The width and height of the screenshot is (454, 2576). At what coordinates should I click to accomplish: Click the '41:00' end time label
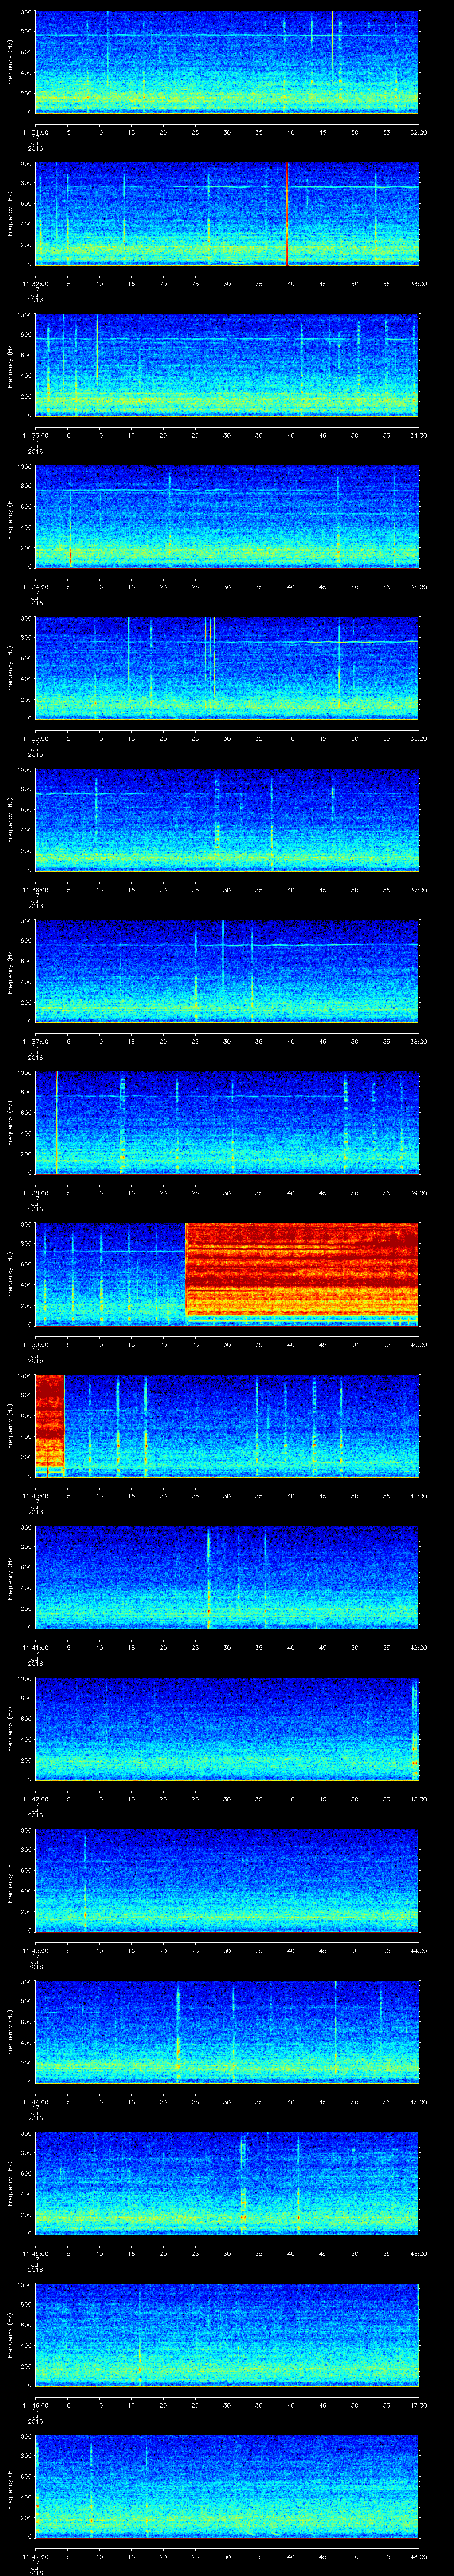pyautogui.click(x=418, y=1496)
